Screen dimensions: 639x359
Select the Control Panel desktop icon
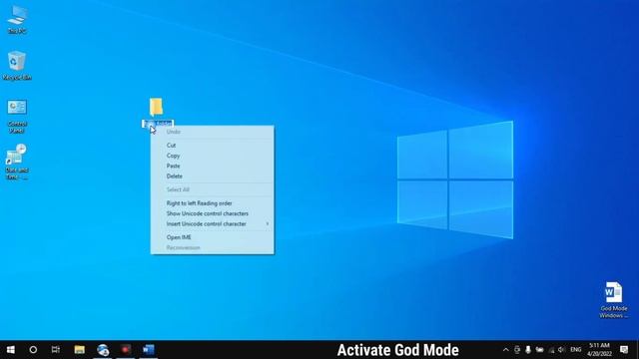17,116
